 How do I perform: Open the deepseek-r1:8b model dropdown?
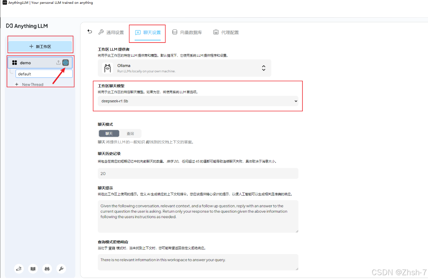click(198, 101)
